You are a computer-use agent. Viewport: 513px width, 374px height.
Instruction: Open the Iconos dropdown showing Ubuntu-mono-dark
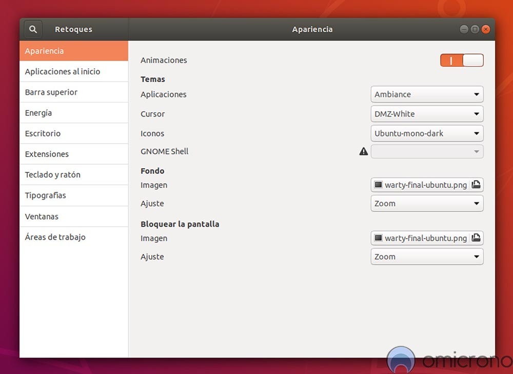(x=427, y=133)
